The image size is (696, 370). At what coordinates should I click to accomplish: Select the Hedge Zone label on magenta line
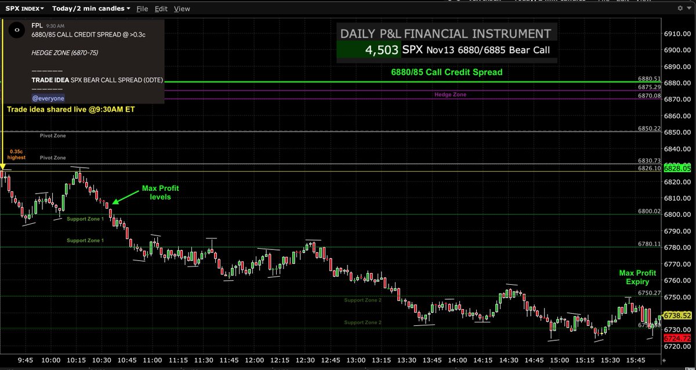click(451, 94)
